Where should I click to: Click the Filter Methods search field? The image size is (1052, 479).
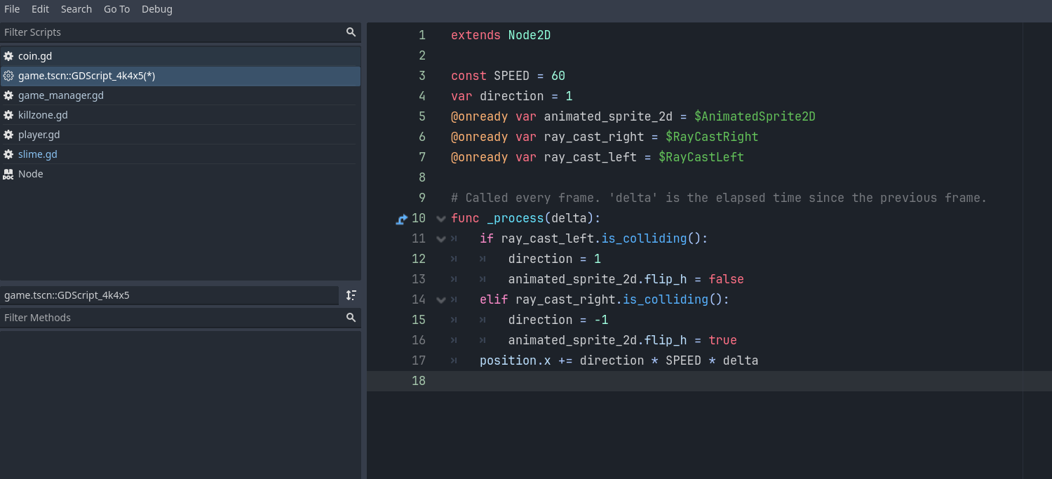pyautogui.click(x=180, y=318)
